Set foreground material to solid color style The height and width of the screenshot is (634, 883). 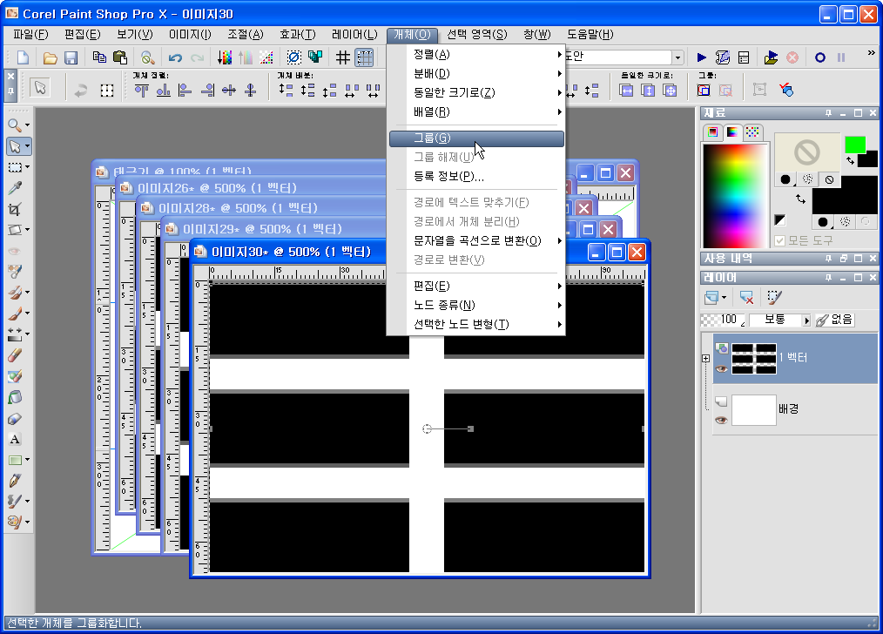pyautogui.click(x=785, y=179)
